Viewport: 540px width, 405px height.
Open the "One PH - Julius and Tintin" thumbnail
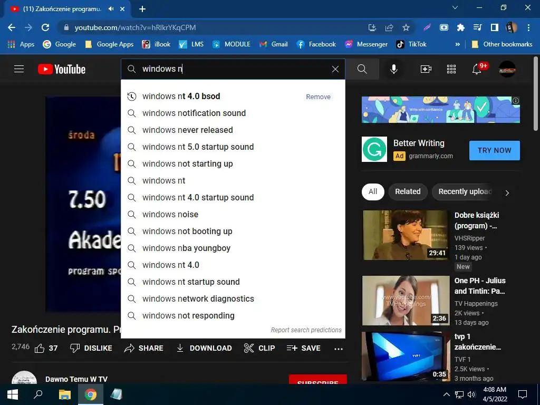point(406,301)
